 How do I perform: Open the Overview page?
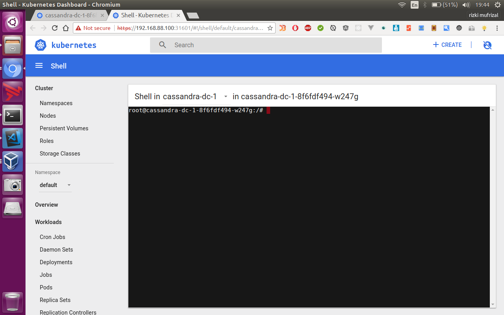[46, 205]
